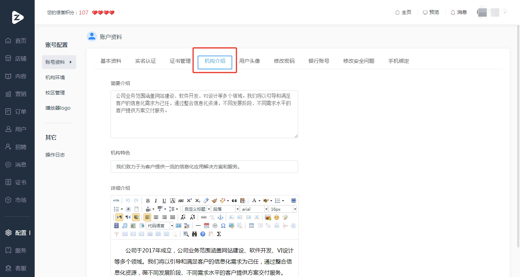The image size is (520, 277).
Task: Insert time with clock icon
Action: [x=215, y=226]
